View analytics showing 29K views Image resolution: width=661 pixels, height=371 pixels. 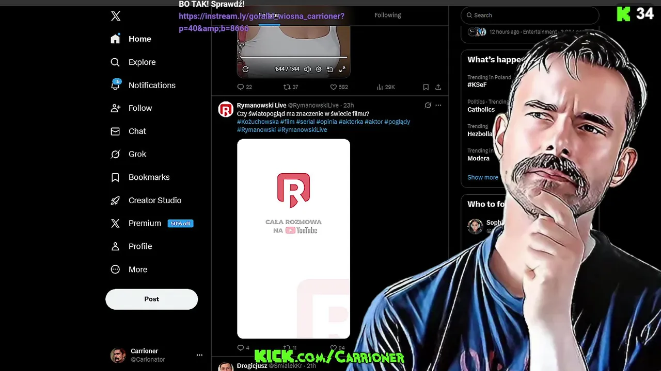[x=386, y=87]
